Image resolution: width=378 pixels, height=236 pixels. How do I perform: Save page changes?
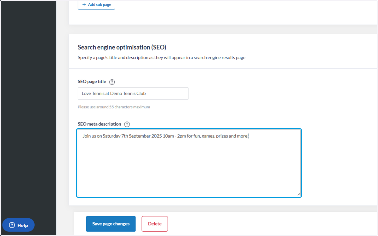pos(111,224)
